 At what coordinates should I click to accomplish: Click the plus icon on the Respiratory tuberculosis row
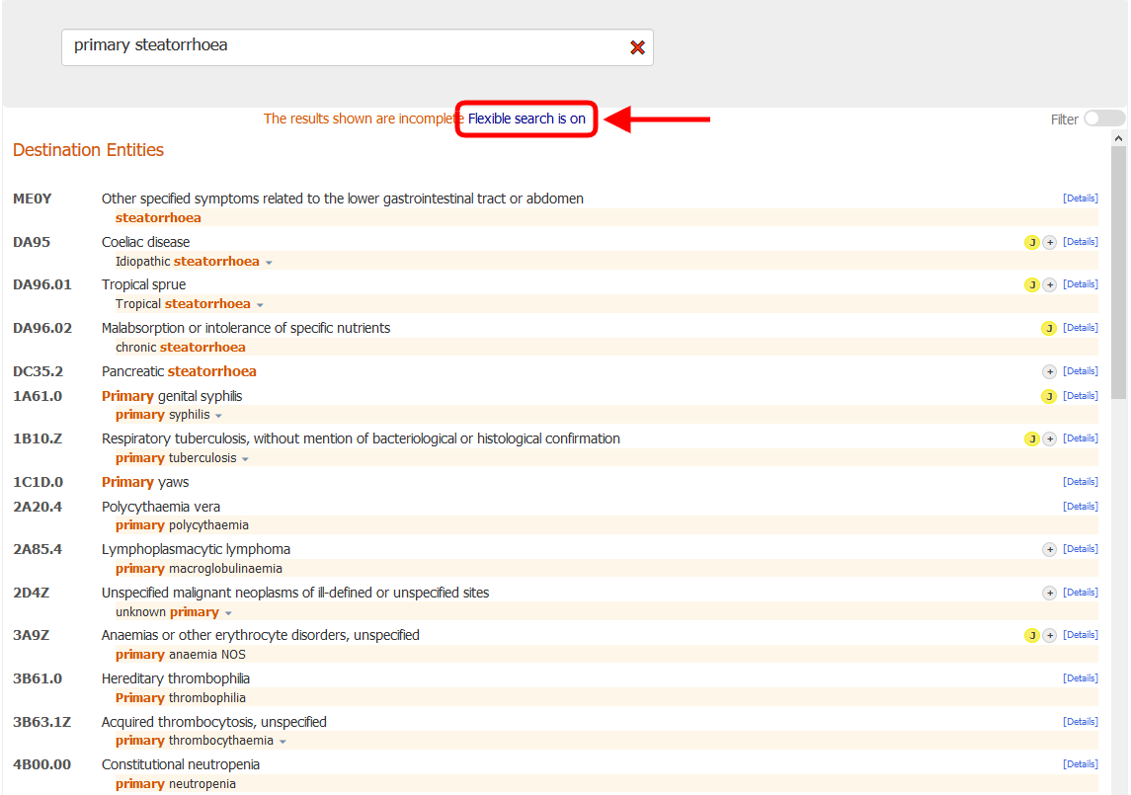[x=1050, y=437]
